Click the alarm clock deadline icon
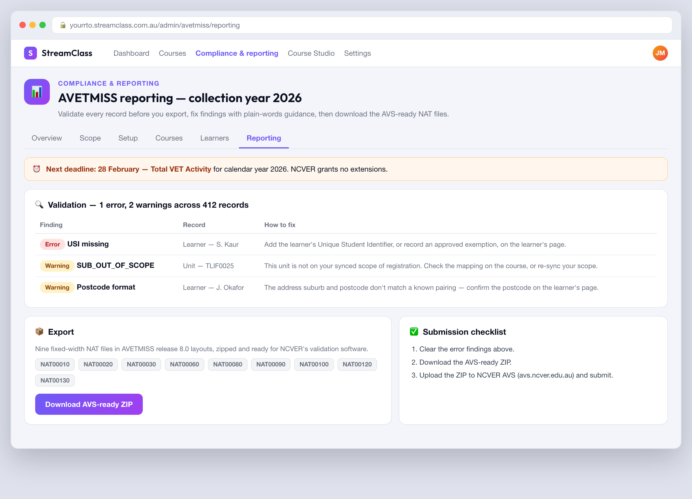 coord(37,169)
